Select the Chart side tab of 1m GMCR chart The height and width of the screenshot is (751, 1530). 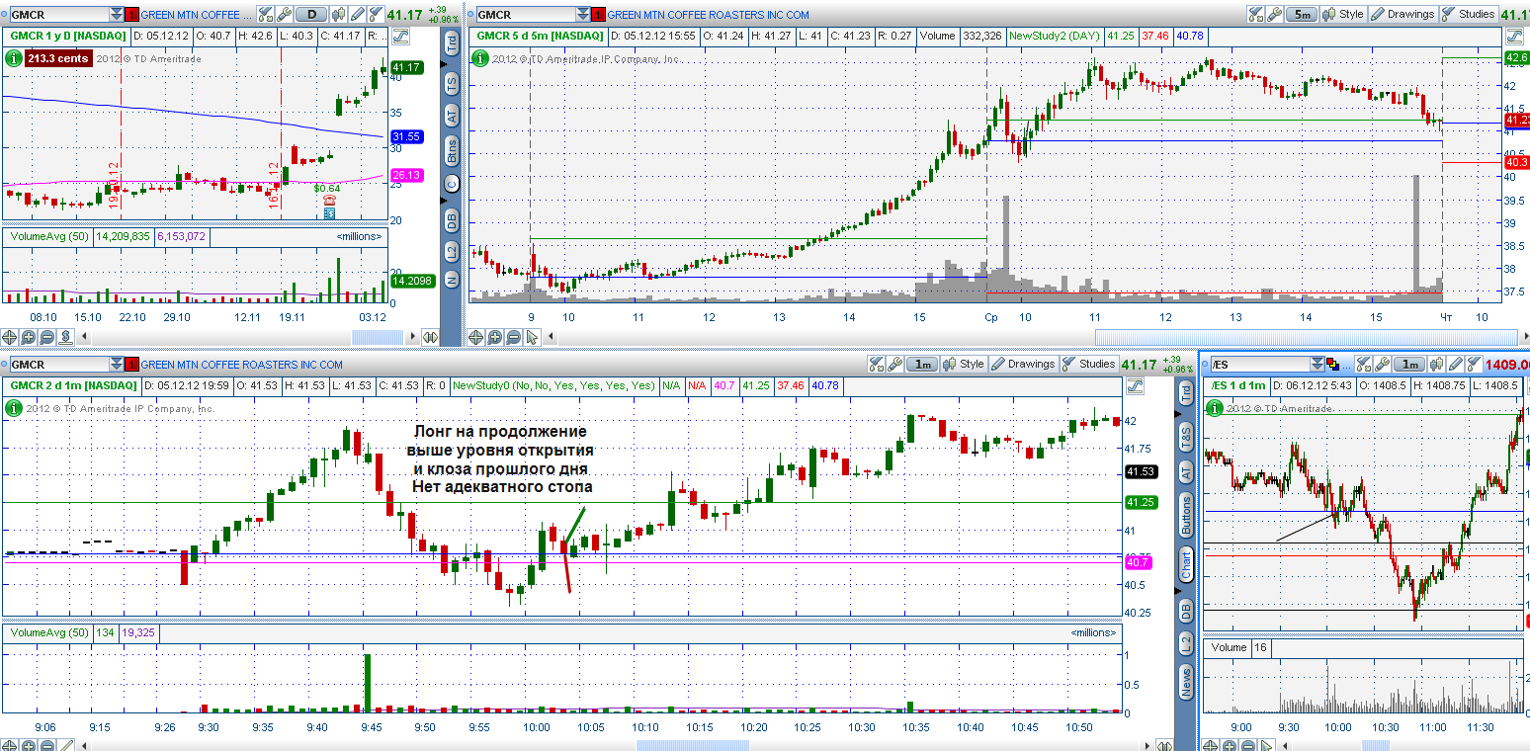point(1186,564)
